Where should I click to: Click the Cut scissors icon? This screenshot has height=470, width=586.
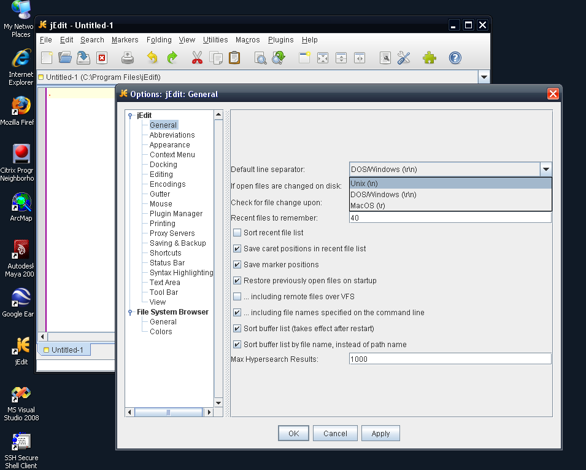[x=197, y=58]
